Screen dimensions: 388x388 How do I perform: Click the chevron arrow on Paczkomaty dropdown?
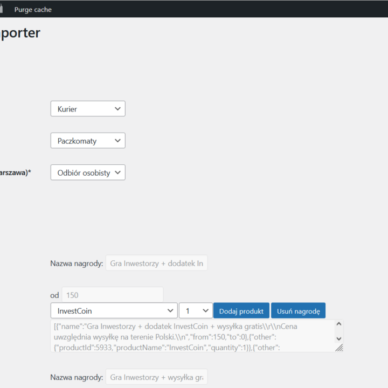coord(118,141)
